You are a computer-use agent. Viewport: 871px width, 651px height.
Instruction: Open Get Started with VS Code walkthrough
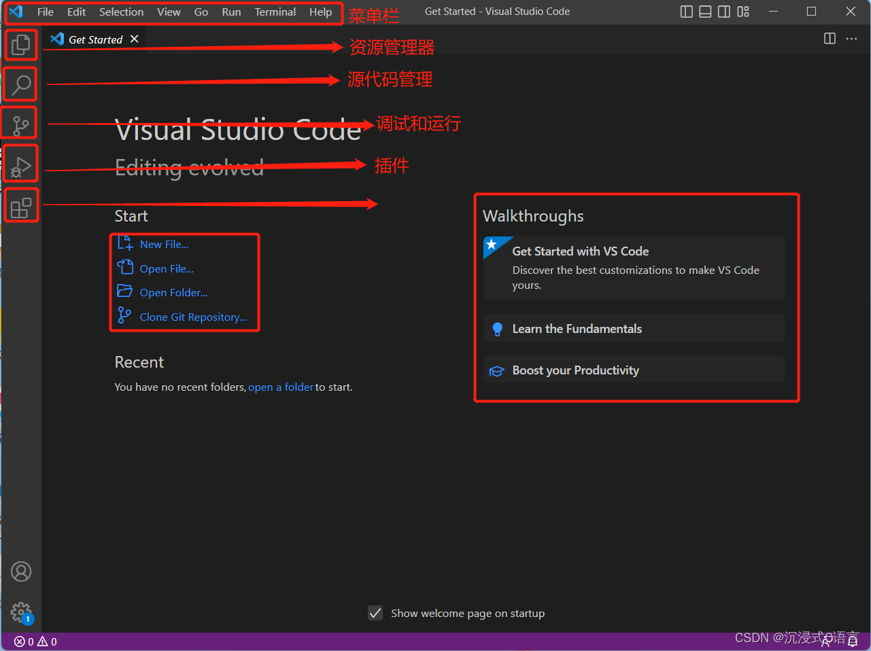click(x=634, y=268)
